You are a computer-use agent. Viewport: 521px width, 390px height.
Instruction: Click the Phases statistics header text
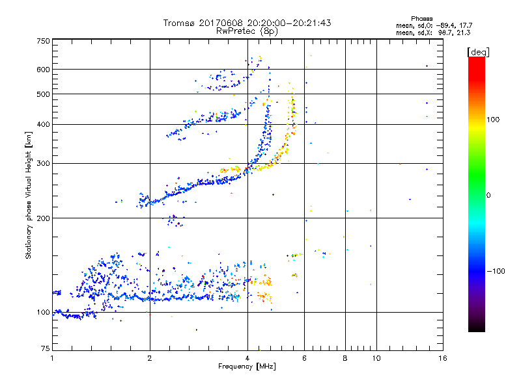coord(421,19)
